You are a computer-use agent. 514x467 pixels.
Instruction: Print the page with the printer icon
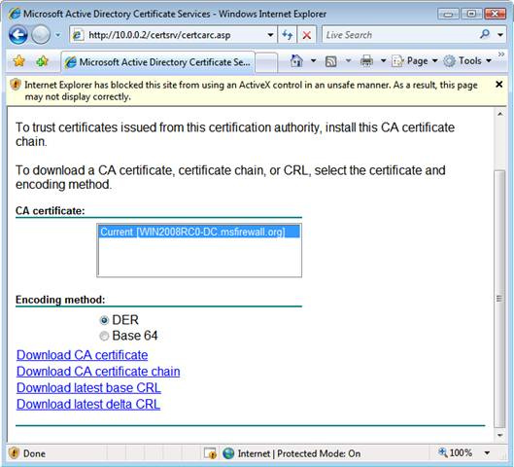(366, 61)
